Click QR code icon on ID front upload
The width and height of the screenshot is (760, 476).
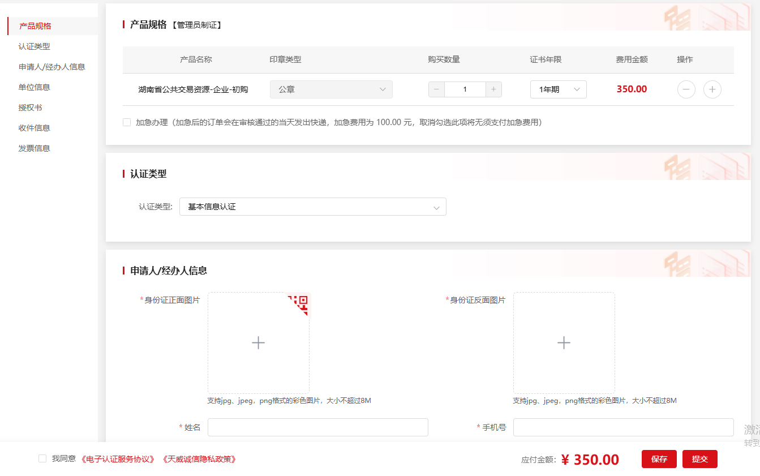300,303
